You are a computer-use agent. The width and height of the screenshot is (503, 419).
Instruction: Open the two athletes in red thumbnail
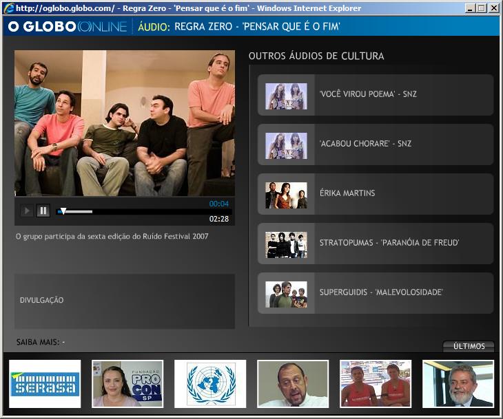click(x=376, y=384)
